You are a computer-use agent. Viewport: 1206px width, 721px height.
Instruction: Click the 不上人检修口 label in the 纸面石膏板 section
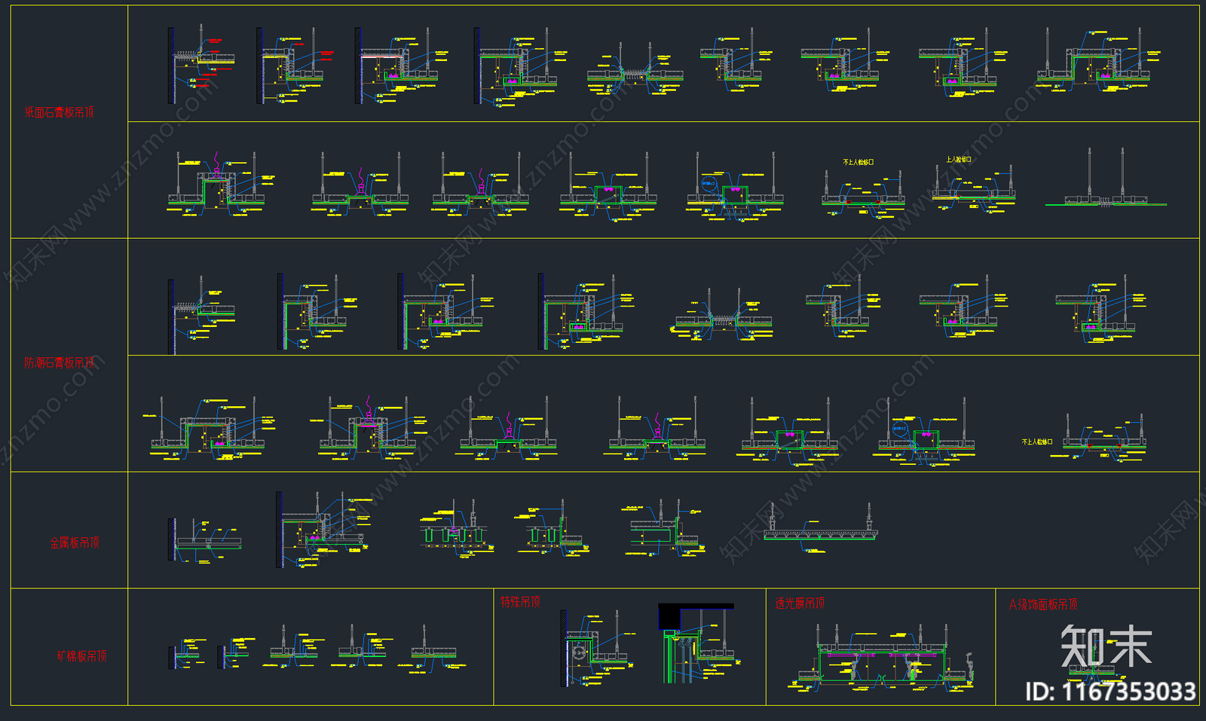click(x=859, y=162)
